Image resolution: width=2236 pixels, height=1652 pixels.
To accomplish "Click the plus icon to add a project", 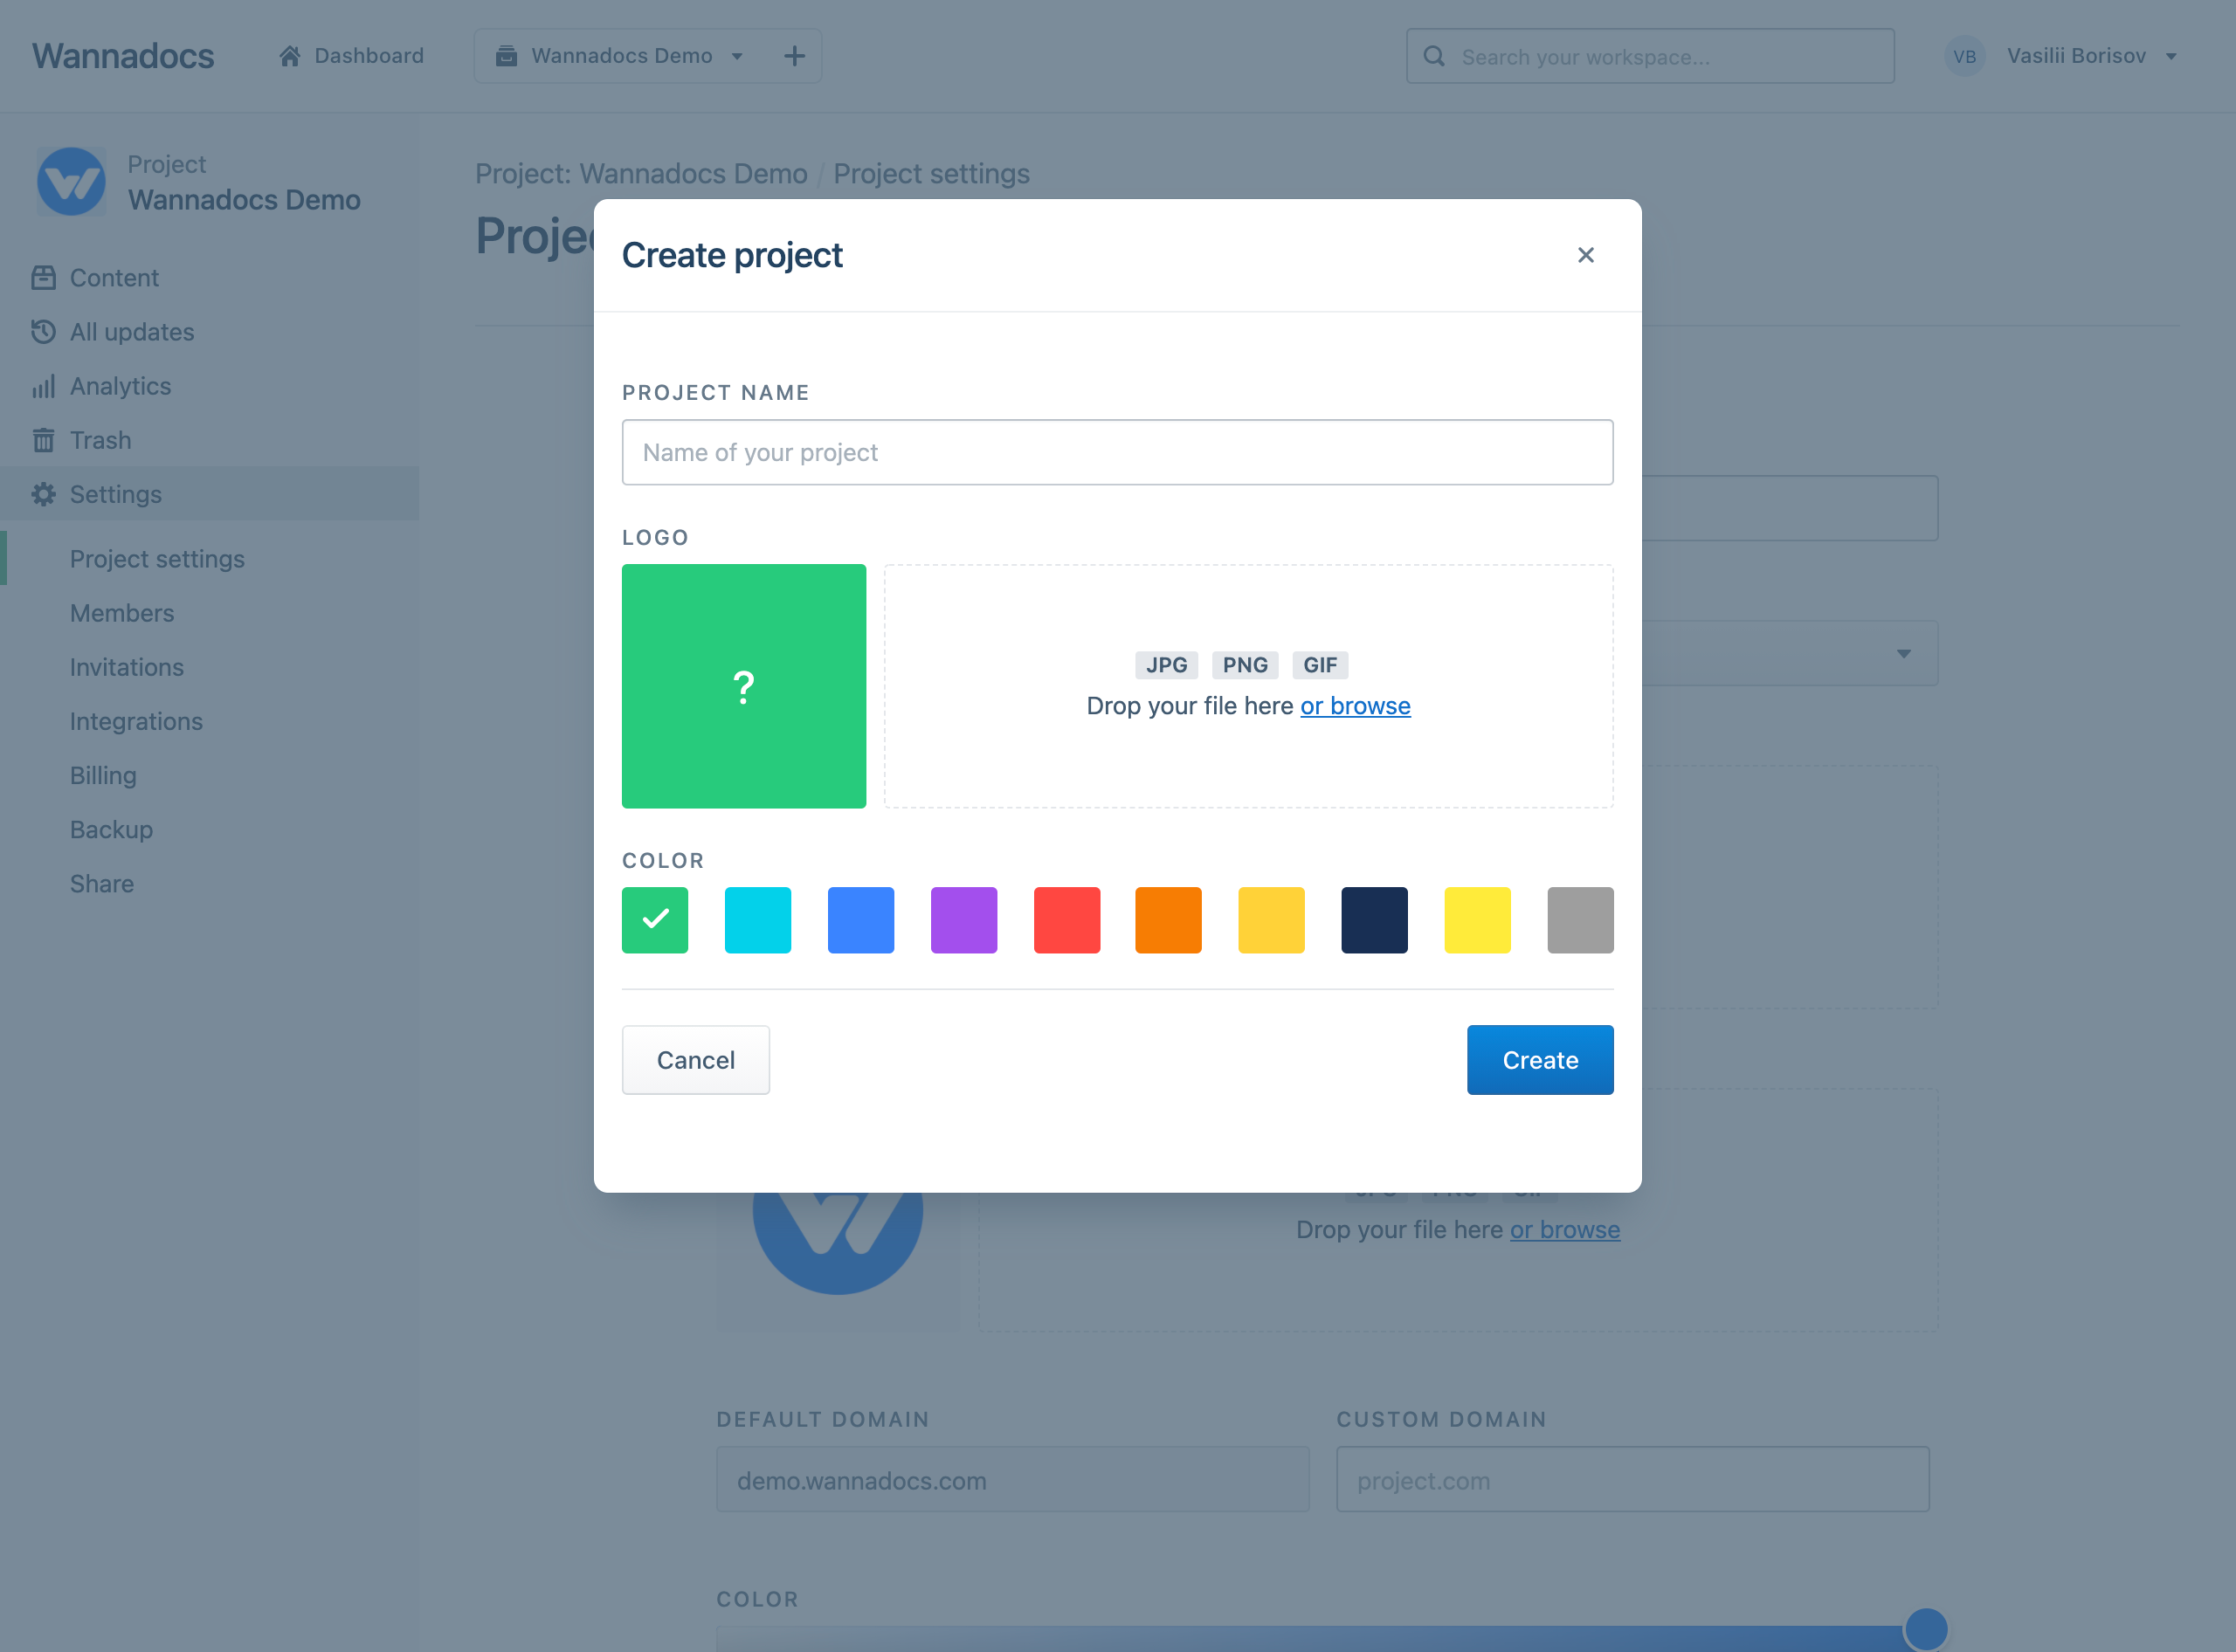I will pyautogui.click(x=793, y=56).
